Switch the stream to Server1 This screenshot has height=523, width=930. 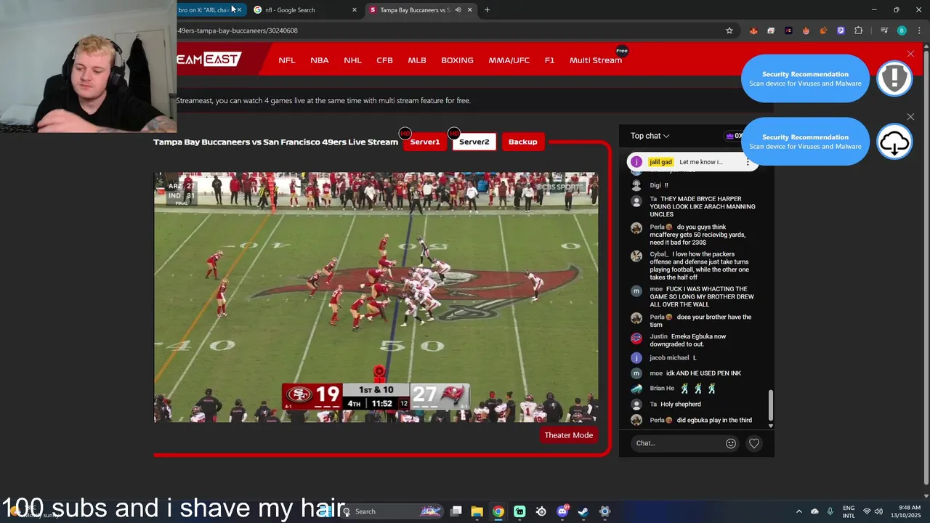click(425, 142)
